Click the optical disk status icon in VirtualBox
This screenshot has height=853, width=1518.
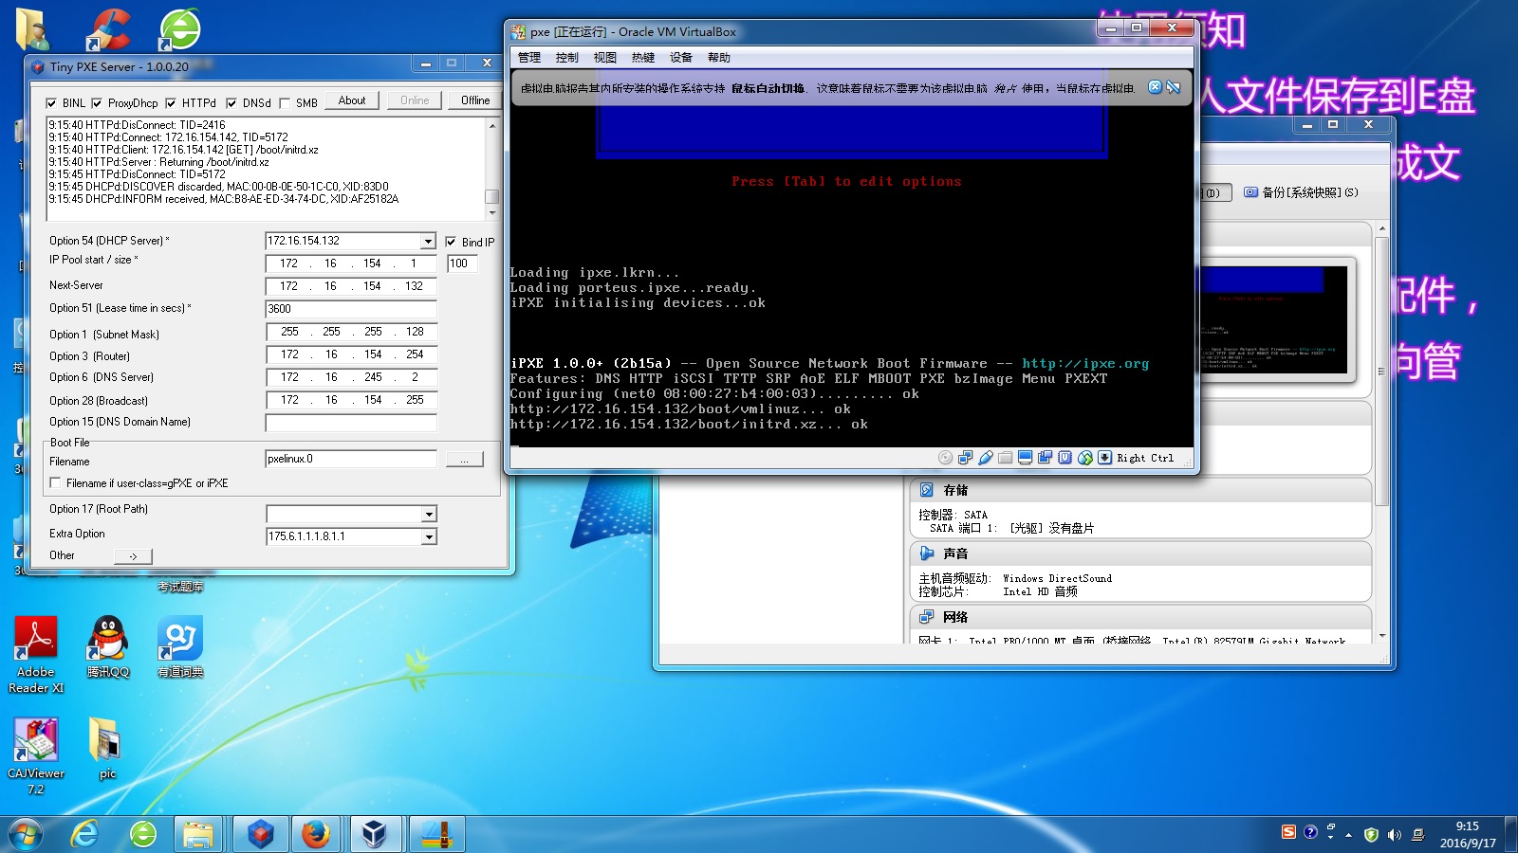click(945, 458)
